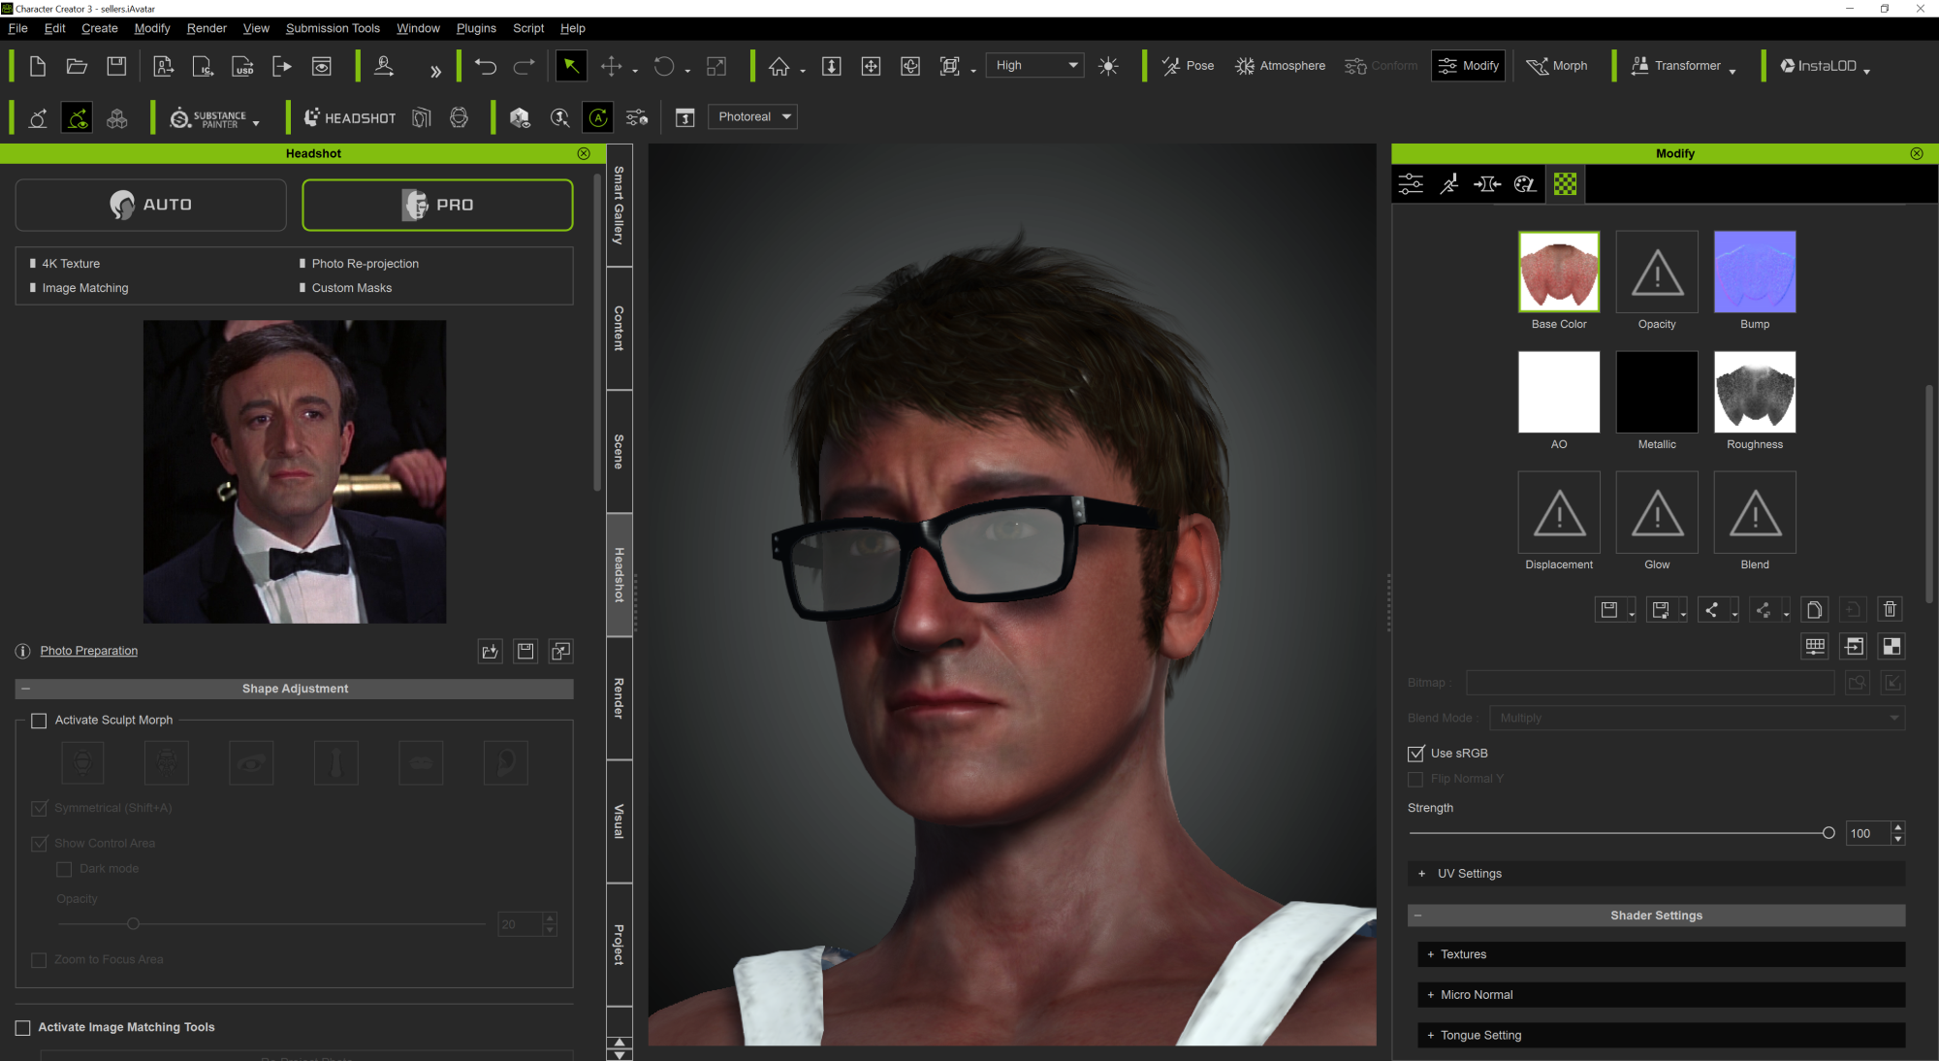Click the New Project file icon
This screenshot has width=1939, height=1061.
[38, 66]
